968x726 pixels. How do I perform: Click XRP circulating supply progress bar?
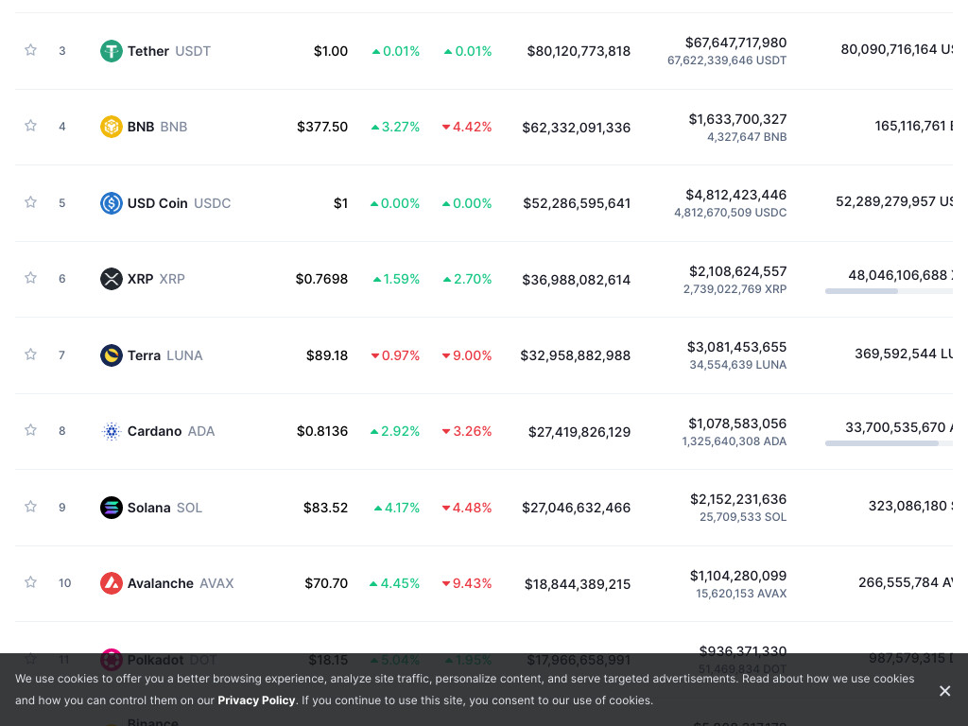tap(889, 291)
